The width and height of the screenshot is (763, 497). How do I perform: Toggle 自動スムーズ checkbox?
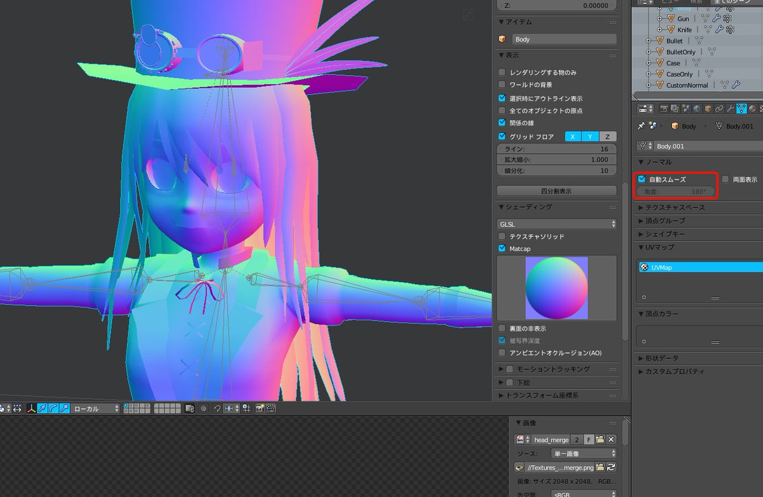642,179
